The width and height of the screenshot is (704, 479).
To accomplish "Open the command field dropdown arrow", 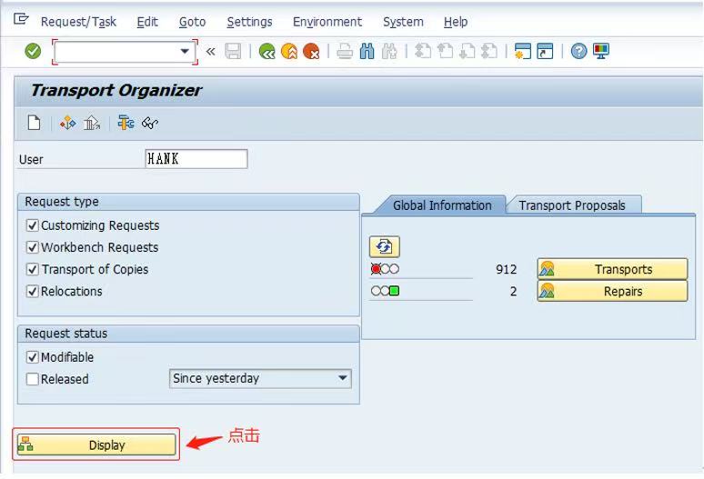I will (184, 51).
